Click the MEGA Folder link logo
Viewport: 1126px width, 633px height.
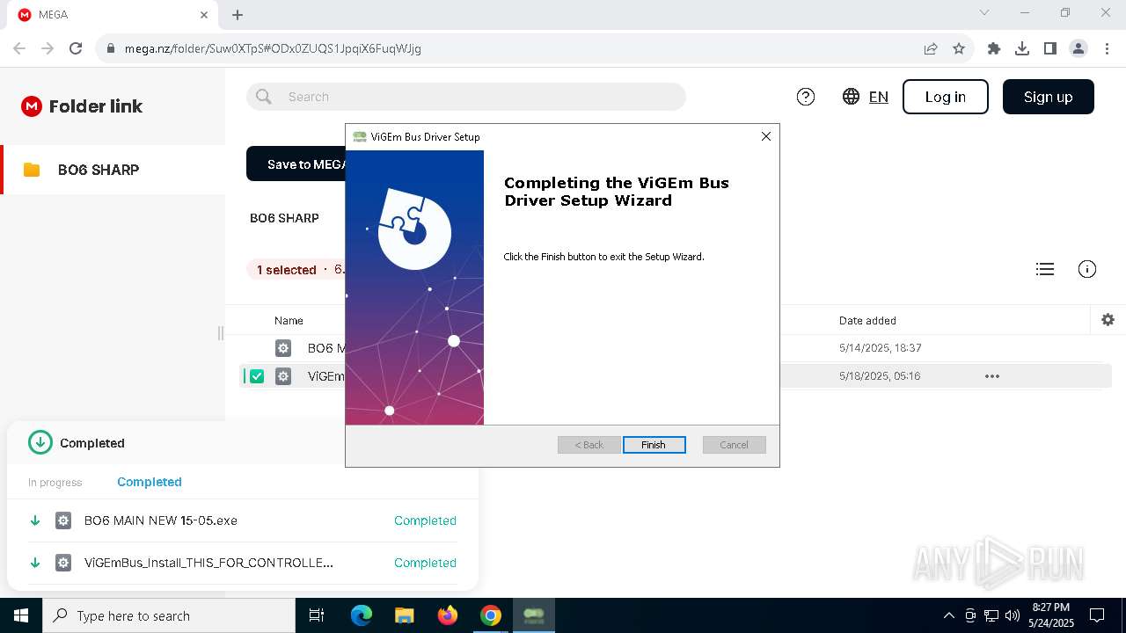82,106
